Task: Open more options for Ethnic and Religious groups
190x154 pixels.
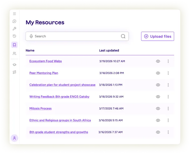Action: [x=168, y=120]
